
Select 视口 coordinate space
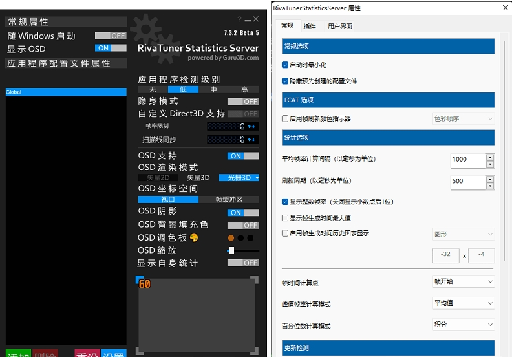[168, 200]
